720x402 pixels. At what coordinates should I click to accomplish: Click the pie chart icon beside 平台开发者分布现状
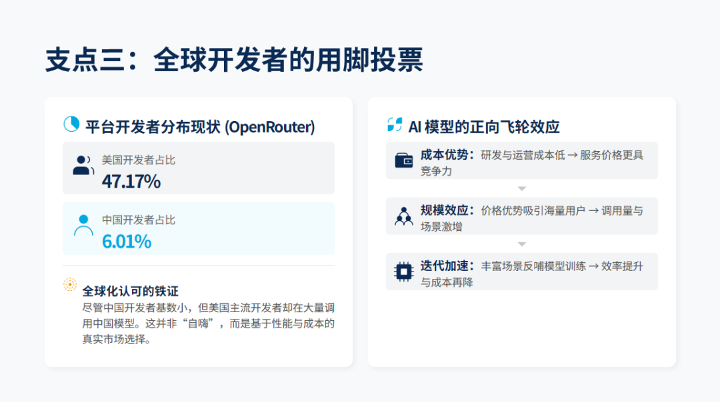coord(71,124)
